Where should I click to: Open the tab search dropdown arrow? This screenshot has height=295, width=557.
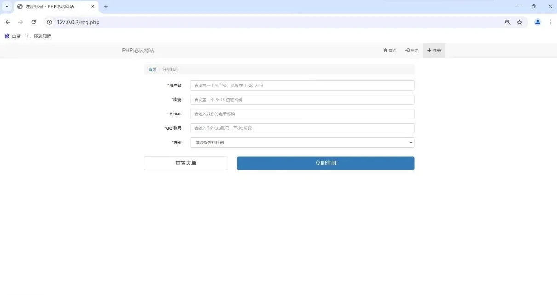pyautogui.click(x=6, y=6)
